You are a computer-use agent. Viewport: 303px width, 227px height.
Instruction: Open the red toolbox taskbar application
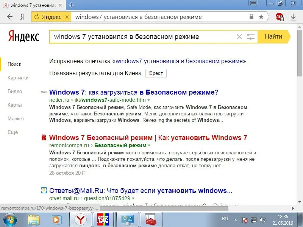pos(151,219)
